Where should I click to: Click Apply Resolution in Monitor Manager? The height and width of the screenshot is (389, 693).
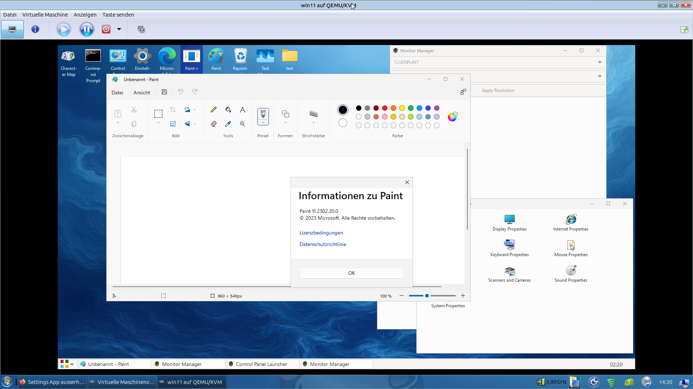tap(498, 90)
